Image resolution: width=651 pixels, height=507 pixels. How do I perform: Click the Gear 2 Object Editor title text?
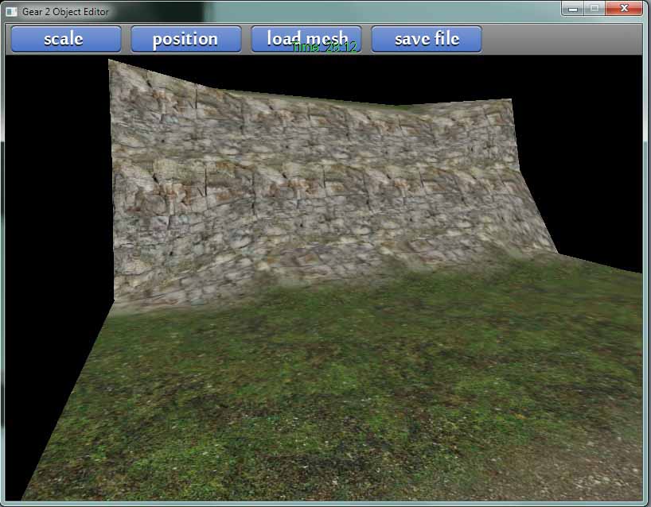[65, 12]
